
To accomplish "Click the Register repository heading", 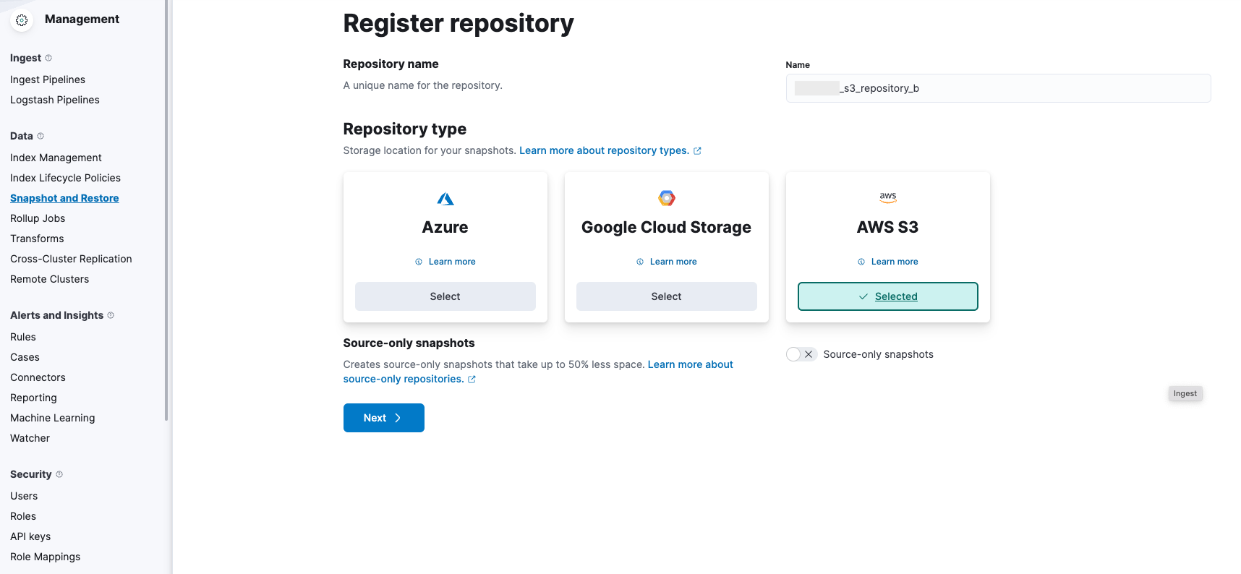I will pyautogui.click(x=459, y=23).
